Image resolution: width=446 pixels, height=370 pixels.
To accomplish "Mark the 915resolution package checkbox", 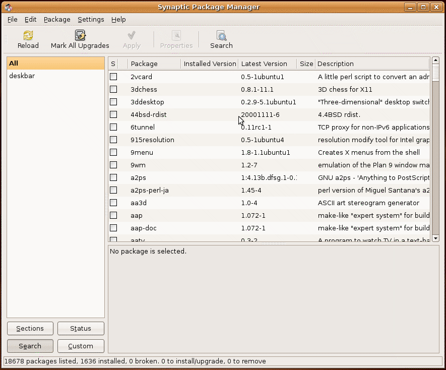I will [x=113, y=140].
